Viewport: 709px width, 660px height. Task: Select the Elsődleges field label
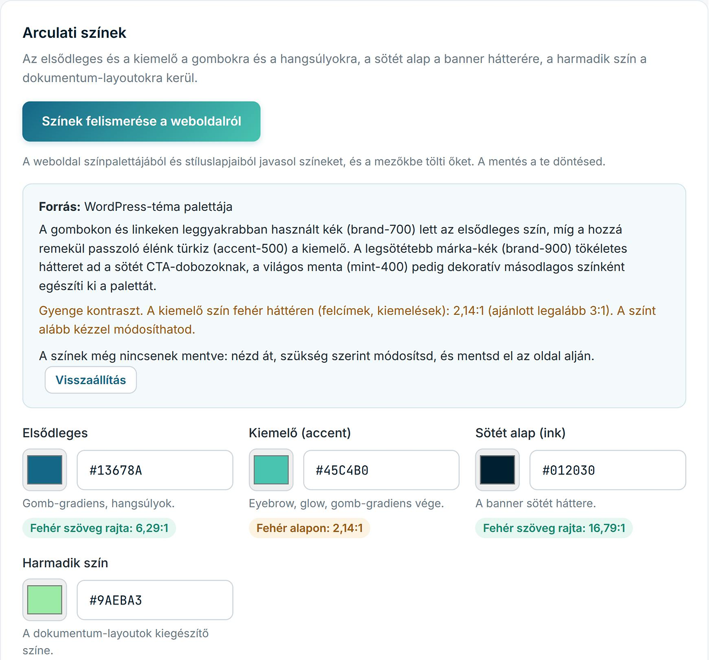[x=55, y=433]
